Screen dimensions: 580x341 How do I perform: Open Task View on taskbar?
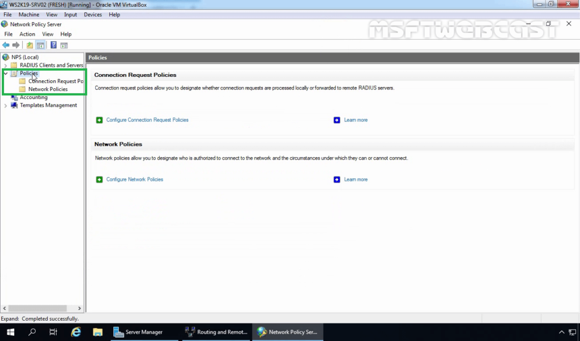click(53, 332)
